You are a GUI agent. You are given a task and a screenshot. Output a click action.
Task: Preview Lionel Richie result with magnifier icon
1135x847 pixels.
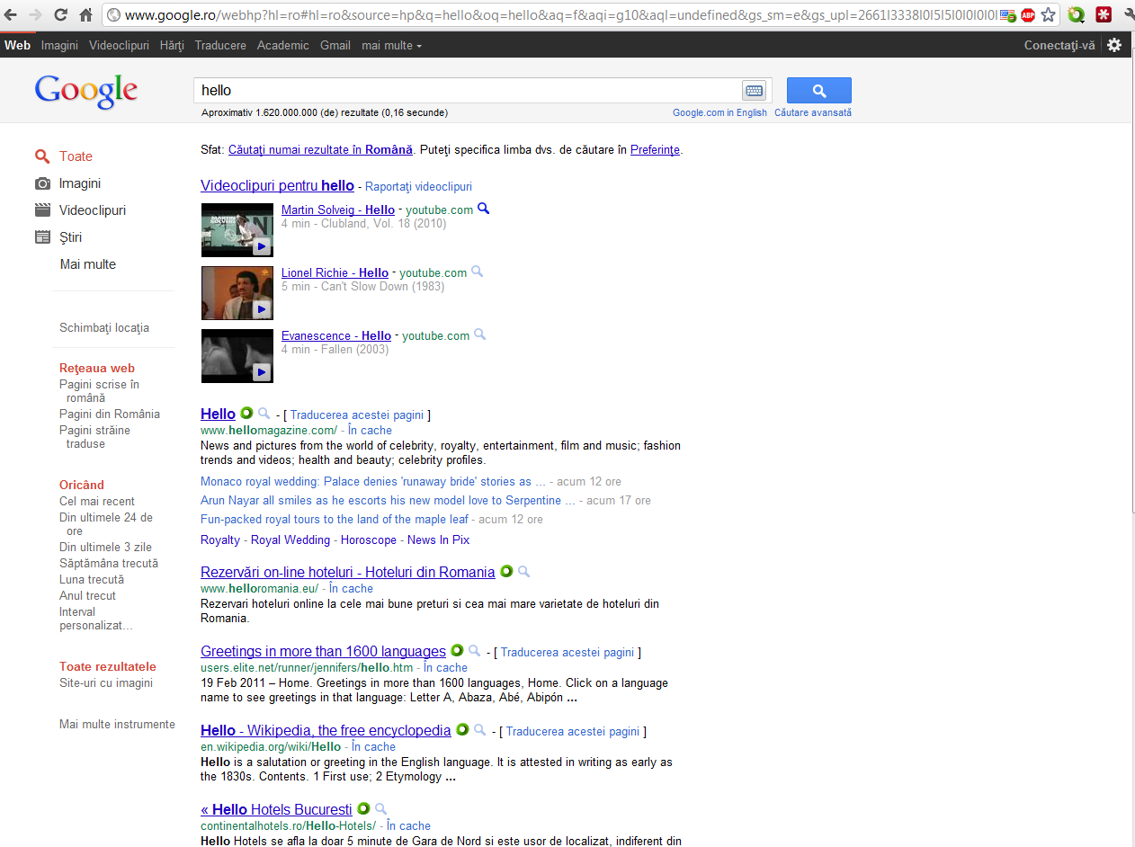pyautogui.click(x=478, y=272)
